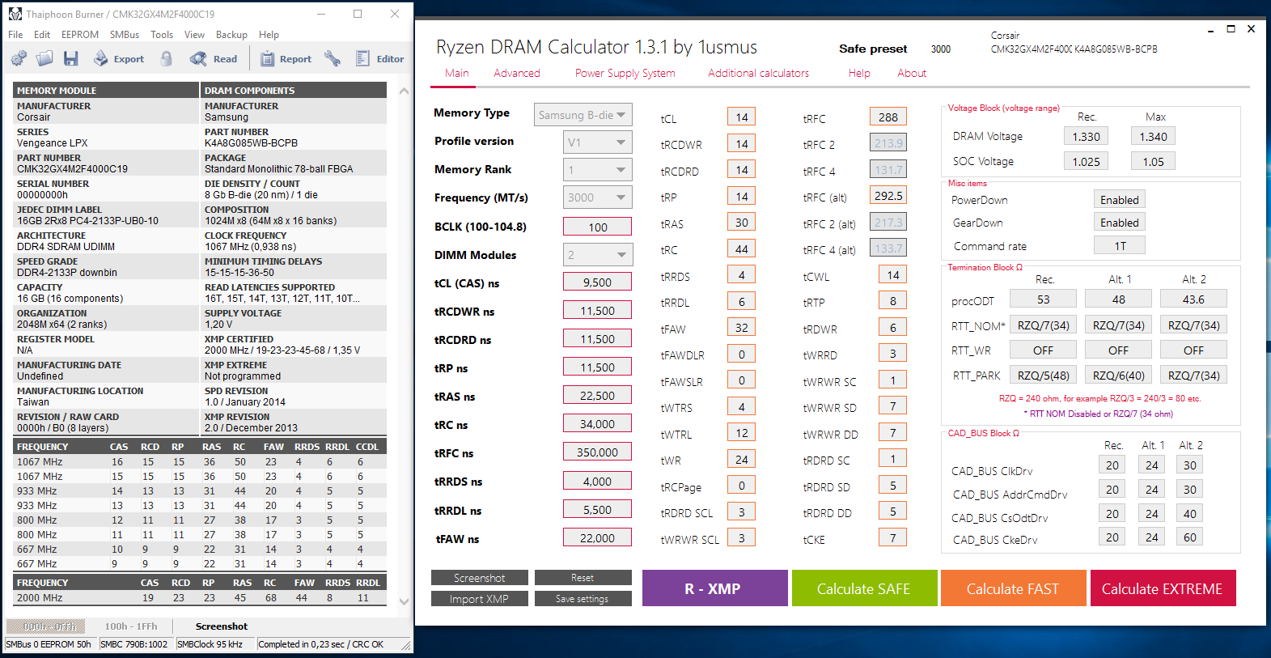This screenshot has width=1271, height=658.
Task: Open the File menu in Thaiphoon Burner
Action: 15,35
